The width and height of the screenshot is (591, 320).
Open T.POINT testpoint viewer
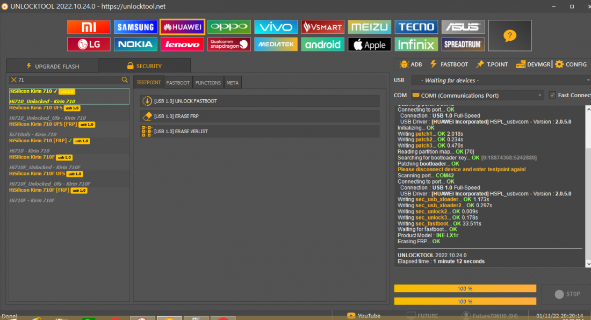pyautogui.click(x=492, y=64)
